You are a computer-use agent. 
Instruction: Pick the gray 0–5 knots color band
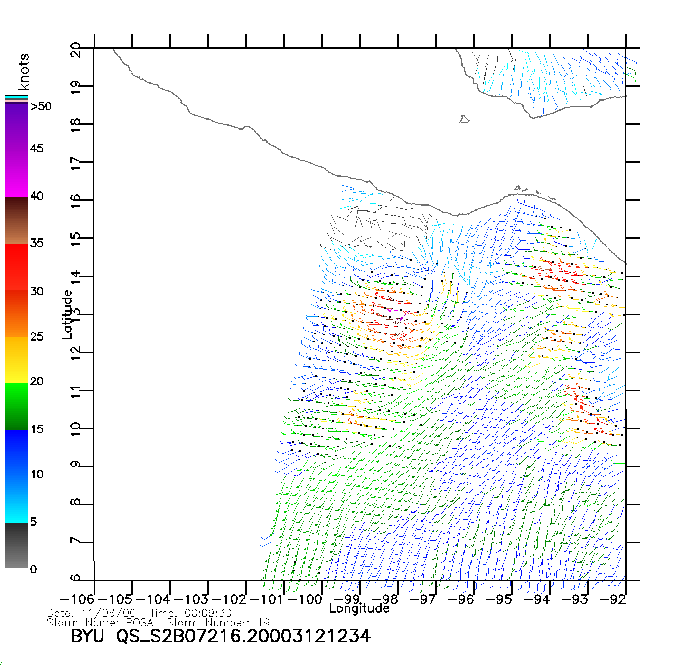[x=17, y=545]
